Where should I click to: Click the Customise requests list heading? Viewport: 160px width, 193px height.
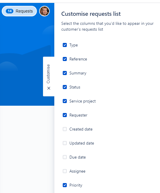(91, 14)
